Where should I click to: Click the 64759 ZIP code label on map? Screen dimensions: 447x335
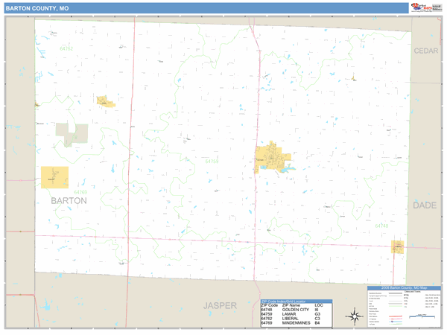click(x=212, y=161)
